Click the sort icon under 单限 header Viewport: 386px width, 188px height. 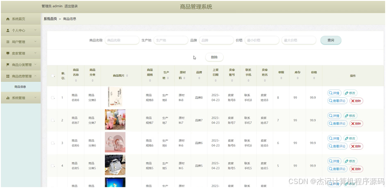tap(281, 78)
